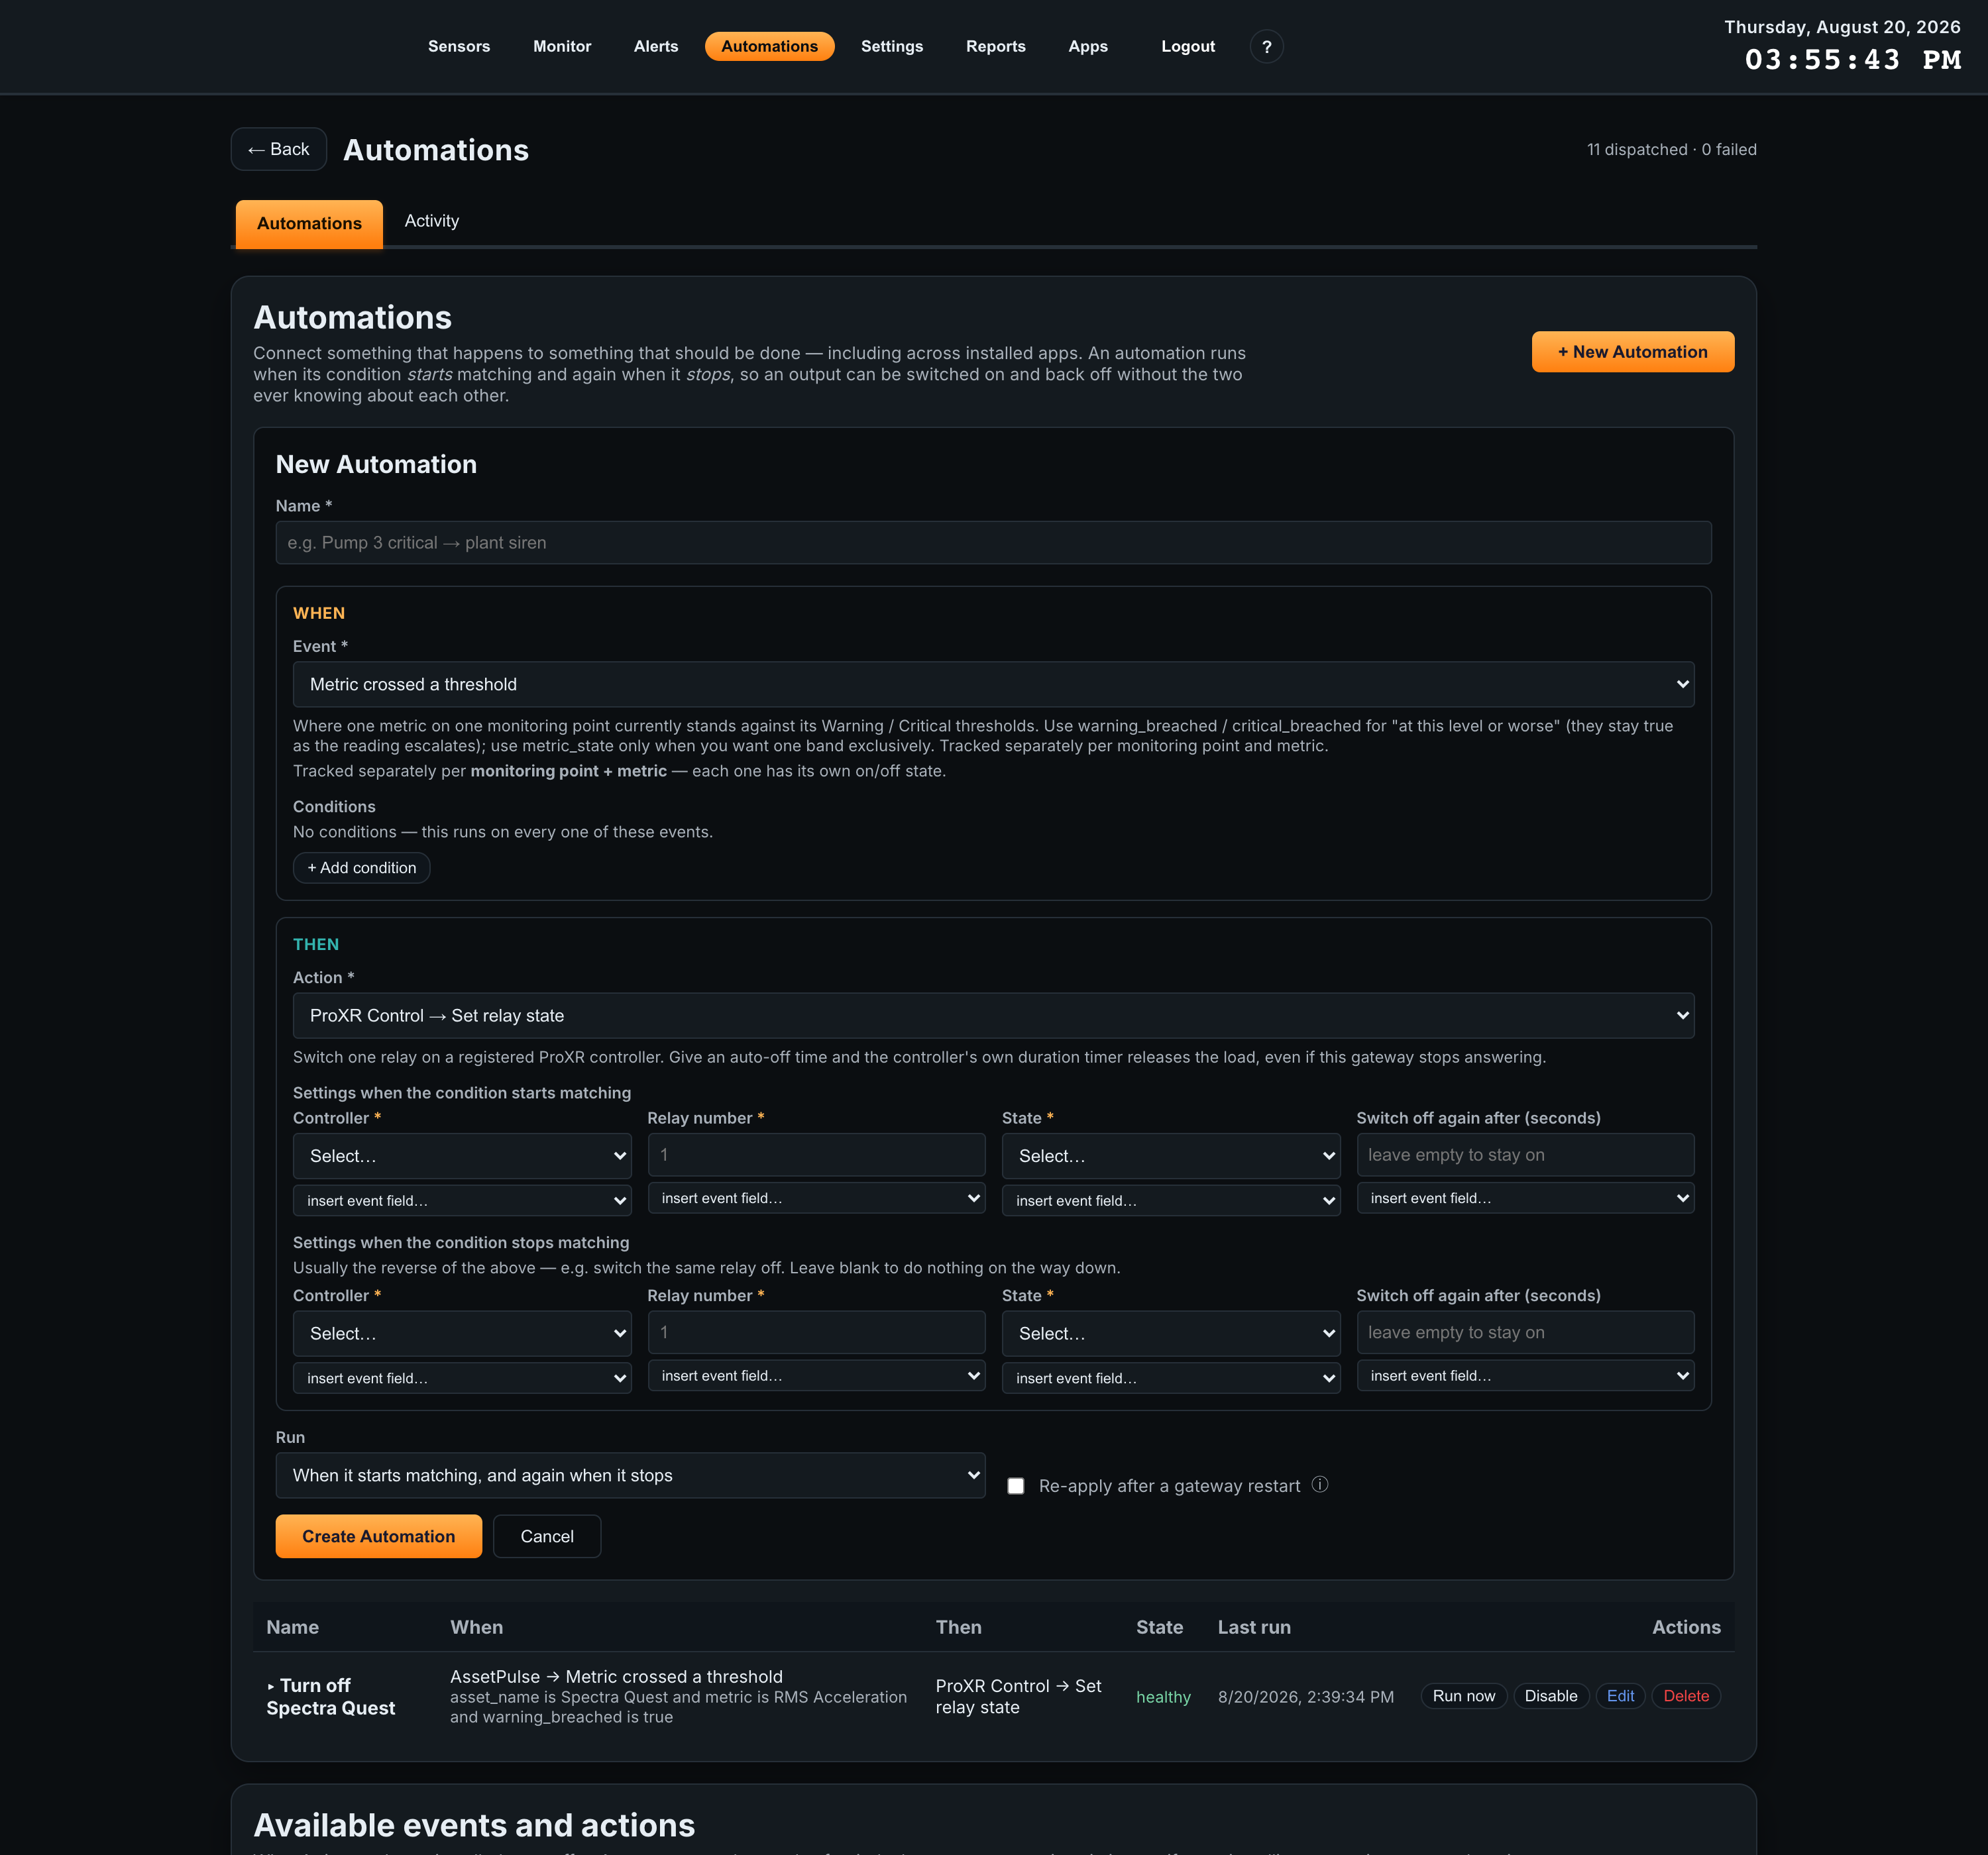Click Run now for Spectra Quest automation
This screenshot has width=1988, height=1855.
(x=1463, y=1696)
